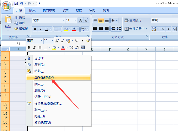Center text horizontally in ribbon
This screenshot has height=131, width=178.
click(x=101, y=29)
